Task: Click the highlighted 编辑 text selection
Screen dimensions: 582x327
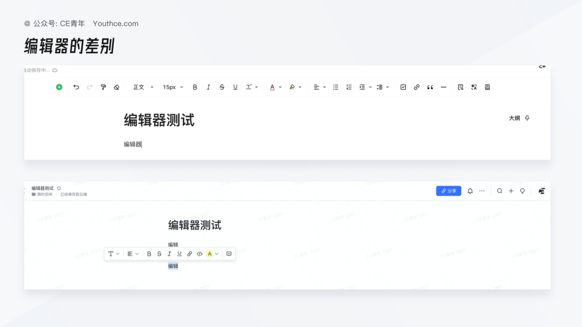Action: tap(174, 265)
